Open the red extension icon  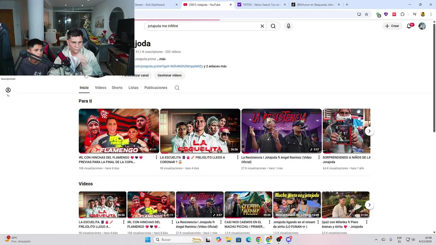[394, 14]
